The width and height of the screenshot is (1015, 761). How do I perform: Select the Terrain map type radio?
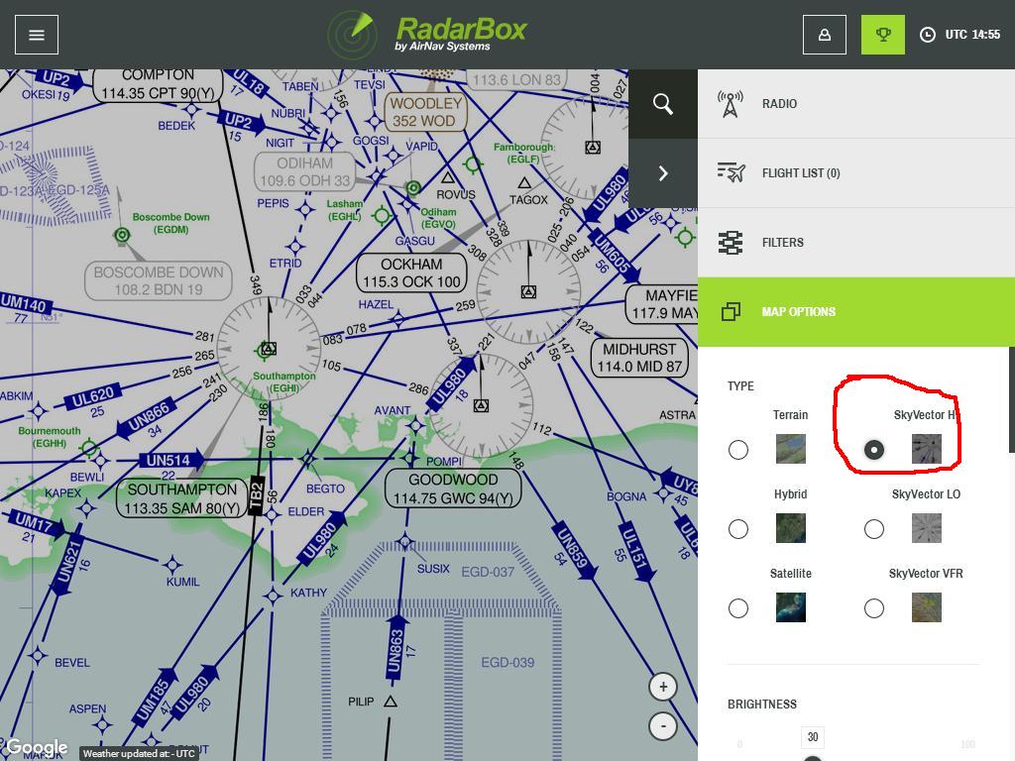[x=738, y=450]
